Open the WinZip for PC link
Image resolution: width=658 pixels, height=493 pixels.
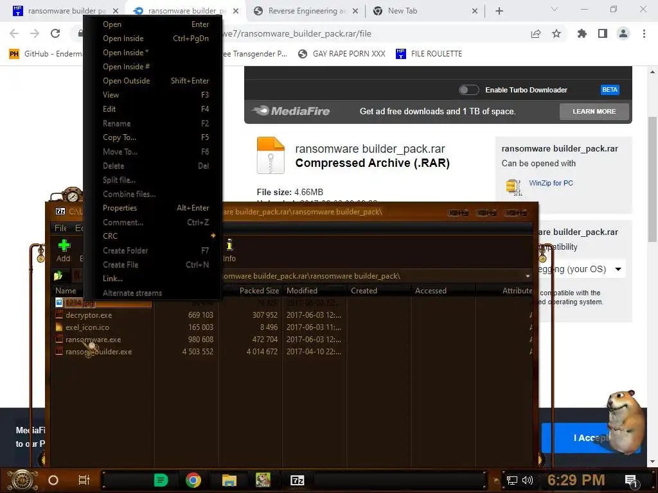(x=551, y=183)
